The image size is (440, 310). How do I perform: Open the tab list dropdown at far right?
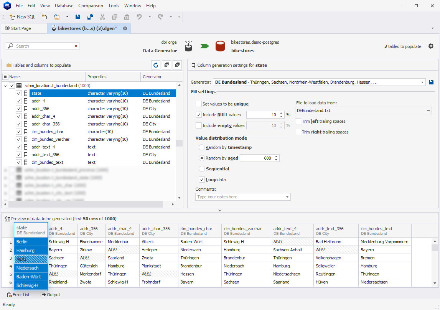[432, 28]
